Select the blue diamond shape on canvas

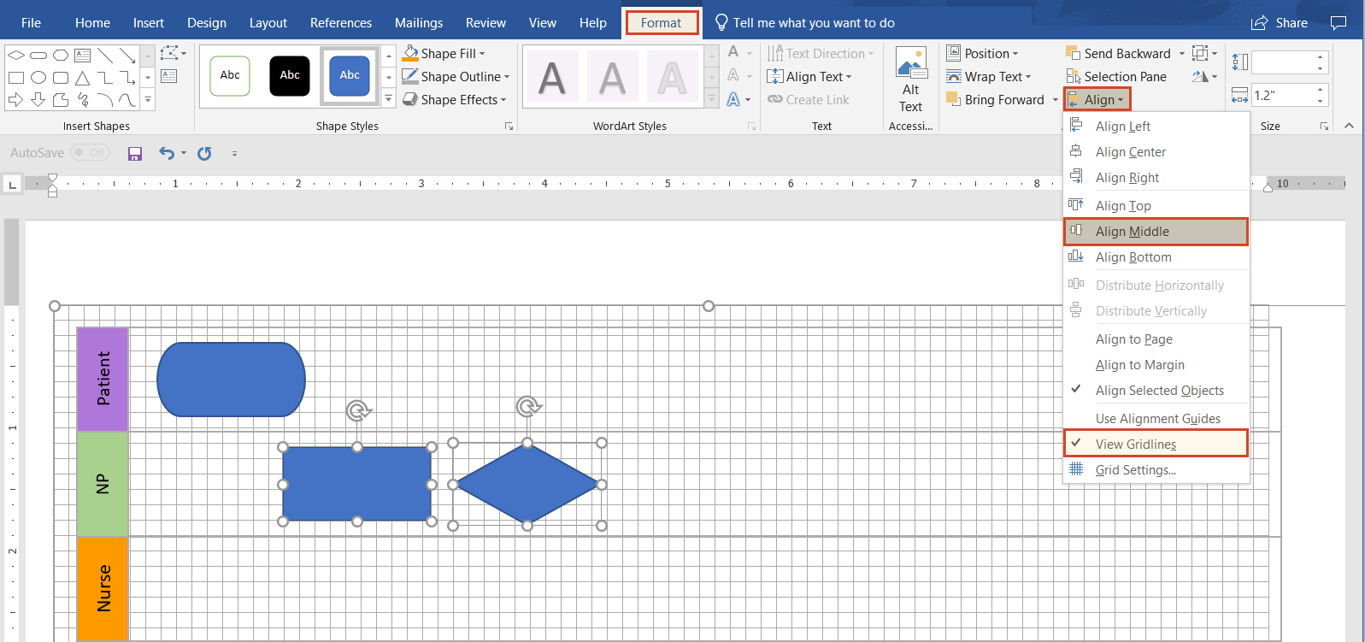[527, 485]
